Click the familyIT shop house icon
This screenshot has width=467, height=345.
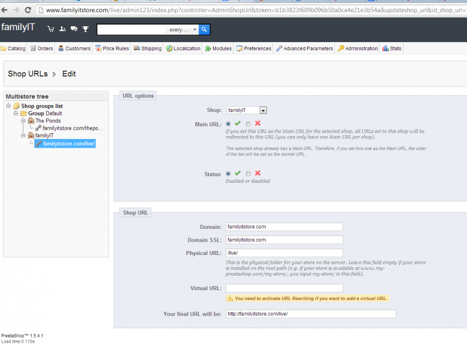pos(31,135)
